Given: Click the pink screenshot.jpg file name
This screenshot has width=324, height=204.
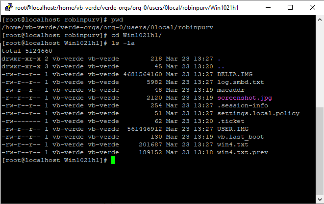Looking at the screenshot, I should 245,98.
